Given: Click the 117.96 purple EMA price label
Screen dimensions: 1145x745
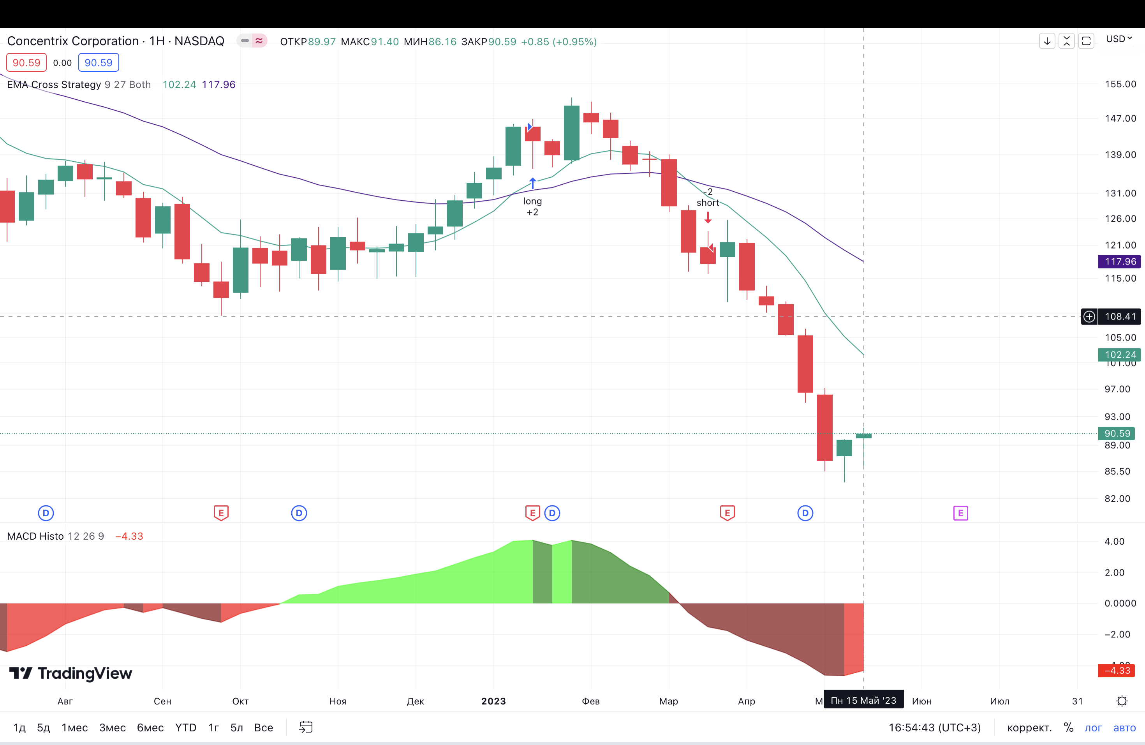Looking at the screenshot, I should pyautogui.click(x=1120, y=261).
